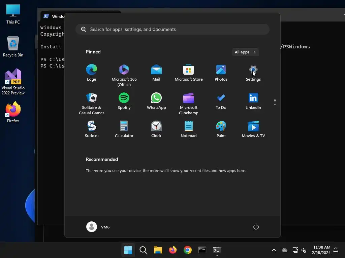Launch Movies & TV
This screenshot has width=345, height=258.
(x=253, y=129)
